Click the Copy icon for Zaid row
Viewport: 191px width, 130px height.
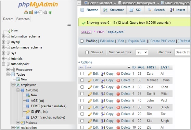click(x=103, y=87)
